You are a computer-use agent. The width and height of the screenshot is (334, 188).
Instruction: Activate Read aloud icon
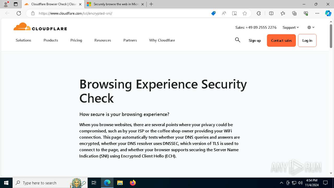pos(224,13)
